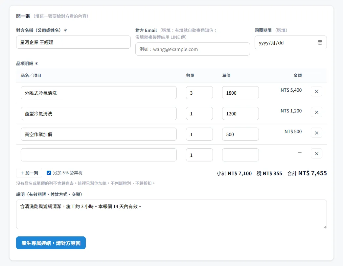Click the amount NT$ 500 in 高空作業加價 row

coord(293,132)
